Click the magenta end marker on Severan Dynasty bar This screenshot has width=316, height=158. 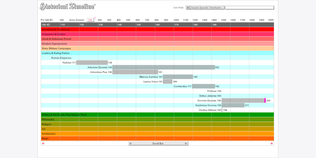tap(265, 101)
